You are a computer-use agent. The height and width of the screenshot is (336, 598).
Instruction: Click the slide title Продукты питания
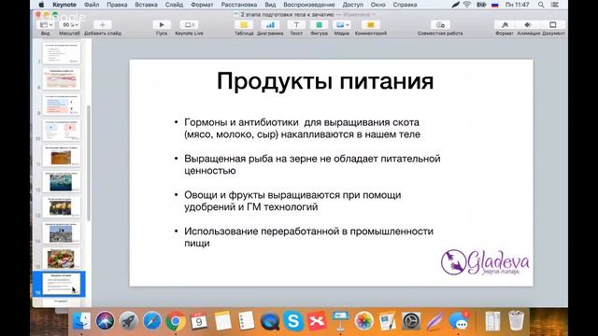325,81
